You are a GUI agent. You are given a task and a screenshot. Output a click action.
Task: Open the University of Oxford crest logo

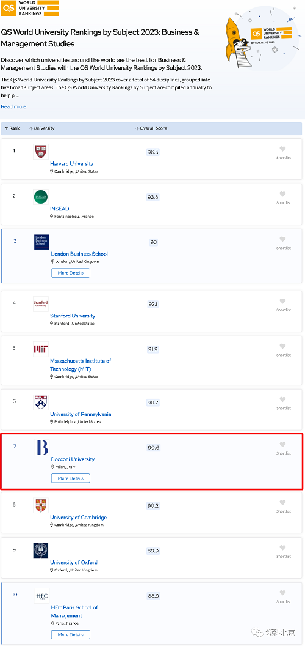(41, 551)
